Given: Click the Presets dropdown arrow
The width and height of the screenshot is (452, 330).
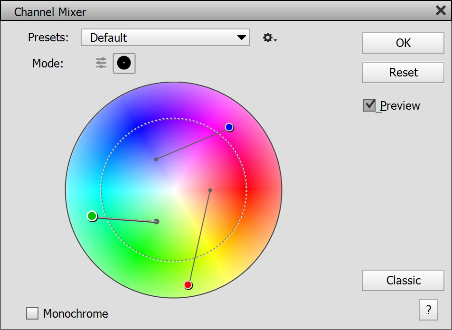Looking at the screenshot, I should point(242,38).
